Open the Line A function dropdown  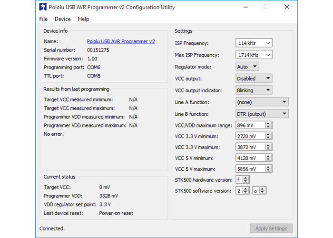262,102
